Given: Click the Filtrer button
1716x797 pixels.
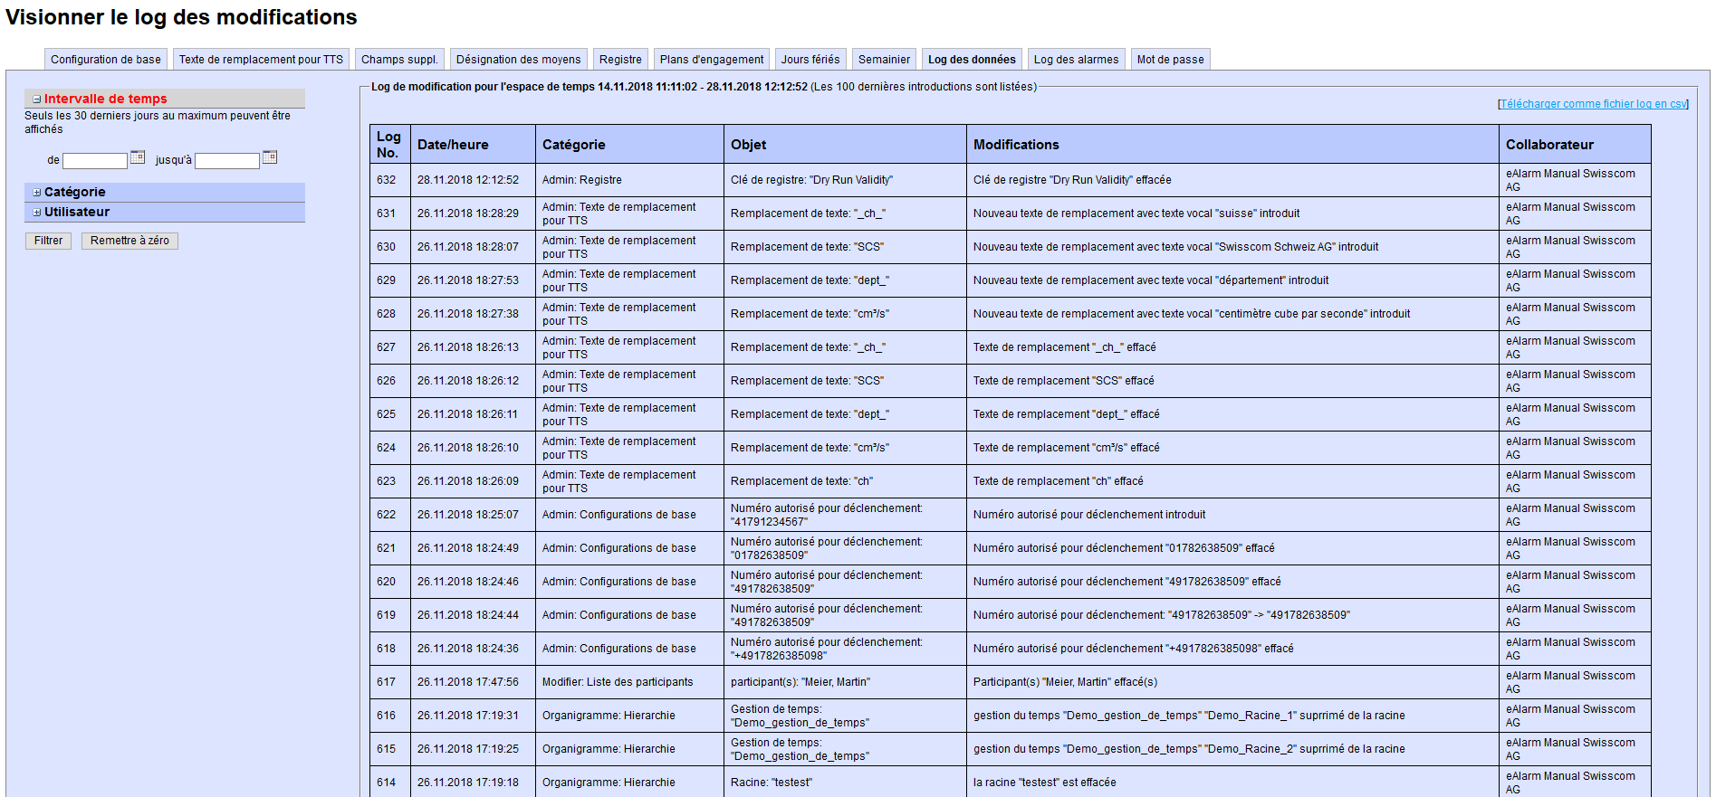Looking at the screenshot, I should pos(48,241).
